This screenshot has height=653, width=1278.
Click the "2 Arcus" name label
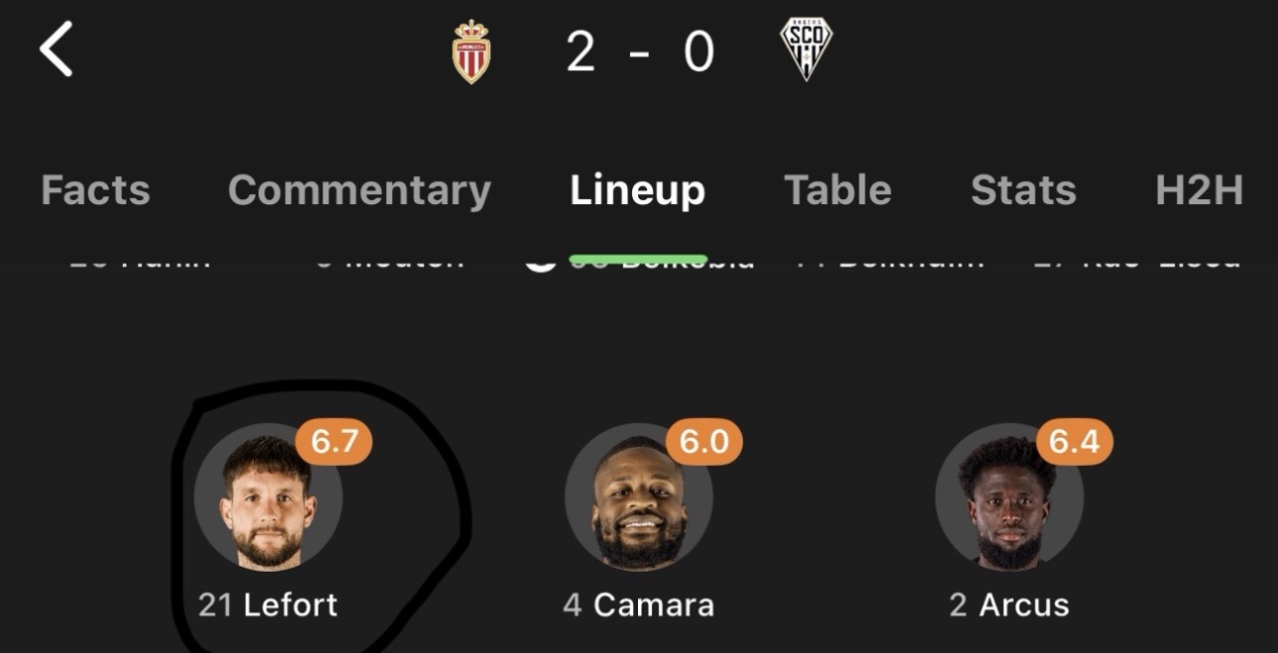1009,604
